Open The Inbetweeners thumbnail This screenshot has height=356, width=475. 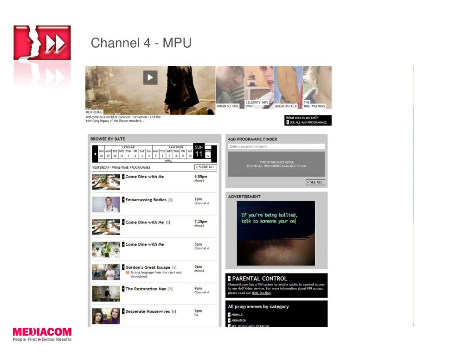click(x=317, y=87)
